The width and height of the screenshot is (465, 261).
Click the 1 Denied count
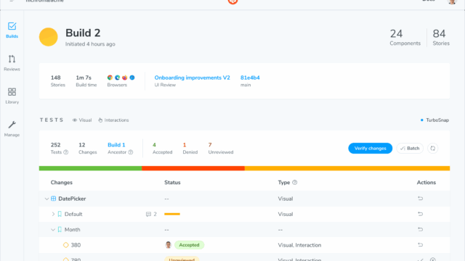(190, 148)
